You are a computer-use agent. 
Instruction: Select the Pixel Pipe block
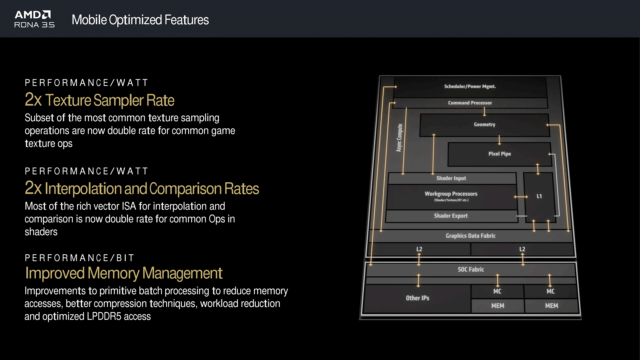[499, 154]
